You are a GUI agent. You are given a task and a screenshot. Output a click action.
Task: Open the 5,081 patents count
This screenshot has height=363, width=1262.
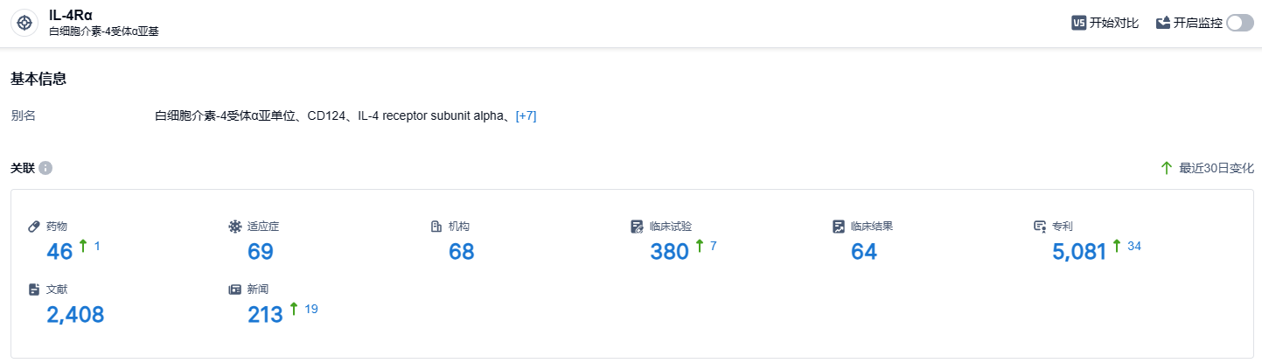(1079, 252)
